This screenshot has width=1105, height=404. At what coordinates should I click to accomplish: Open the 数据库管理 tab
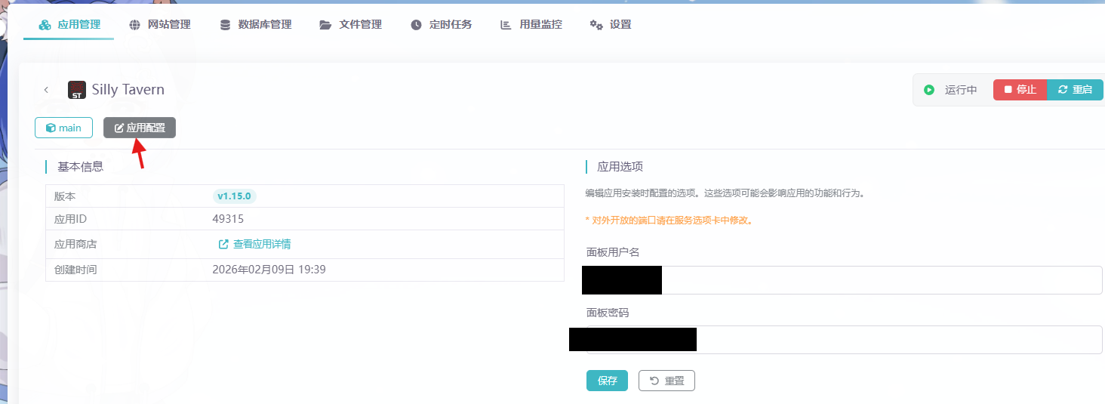(255, 25)
